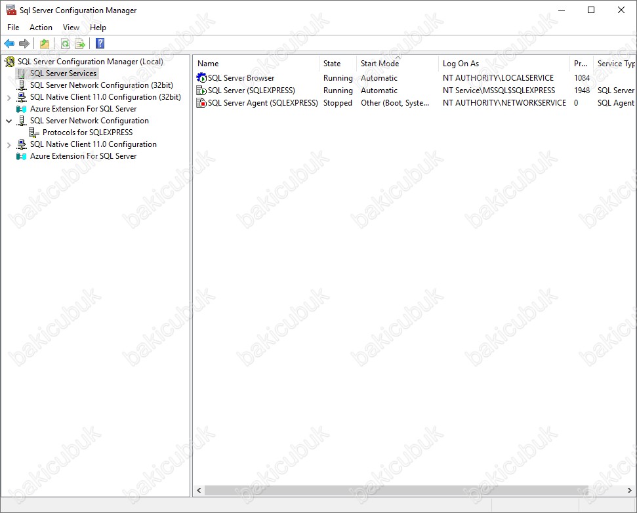Open the Action menu
The width and height of the screenshot is (637, 513).
(x=41, y=27)
